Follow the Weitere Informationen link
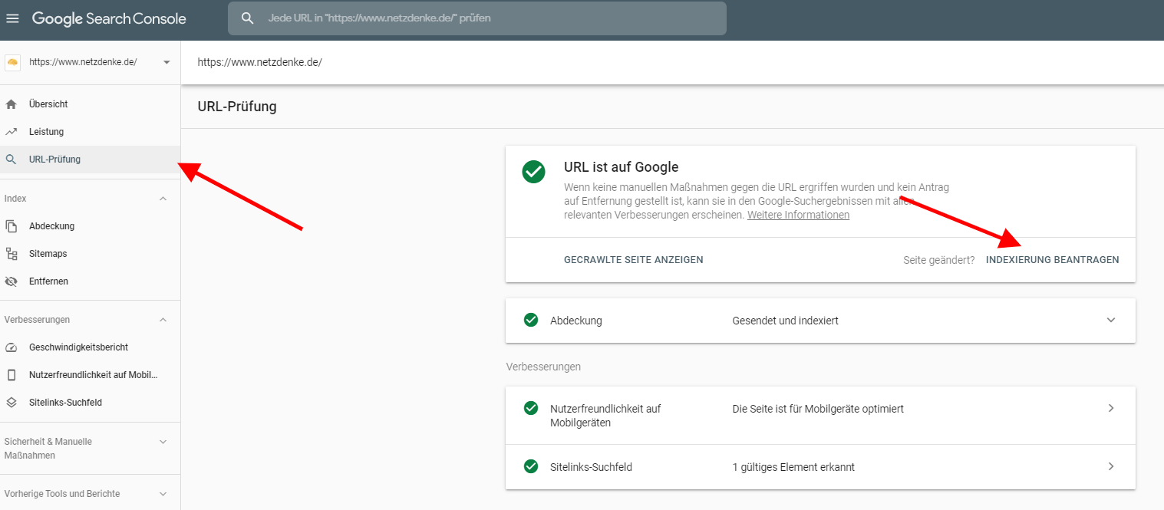Image resolution: width=1164 pixels, height=510 pixels. click(x=798, y=216)
